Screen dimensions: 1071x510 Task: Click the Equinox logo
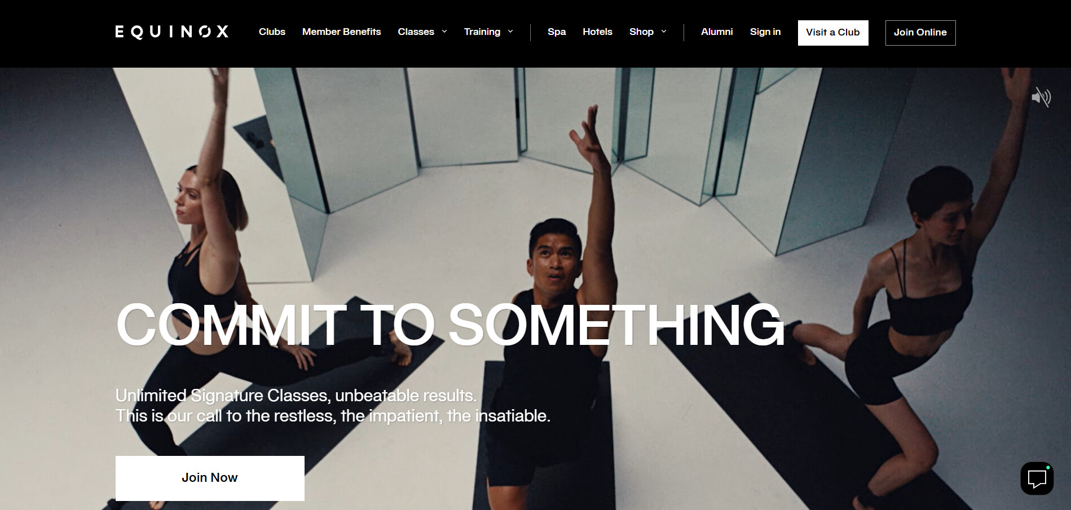tap(172, 32)
